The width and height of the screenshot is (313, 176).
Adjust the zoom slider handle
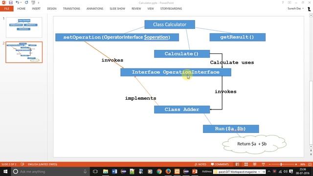tap(281, 164)
